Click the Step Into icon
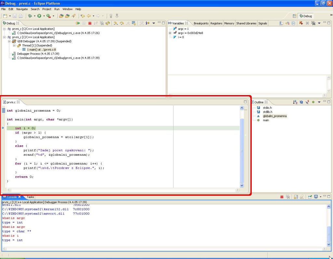This screenshot has width=333, height=259. pos(116,23)
